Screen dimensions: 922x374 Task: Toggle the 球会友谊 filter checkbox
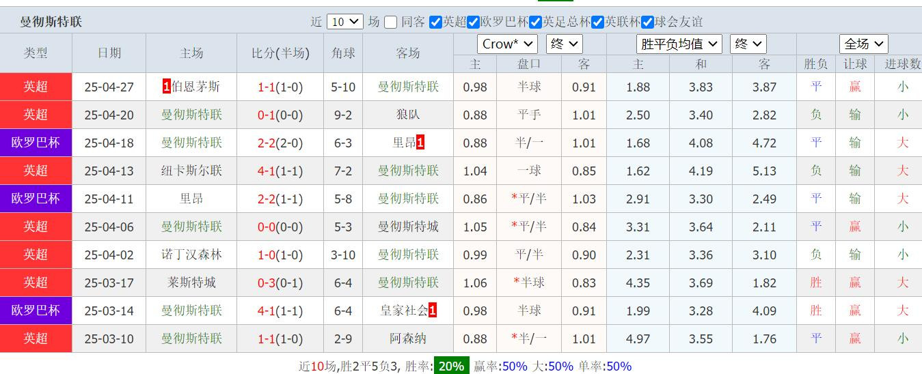647,22
